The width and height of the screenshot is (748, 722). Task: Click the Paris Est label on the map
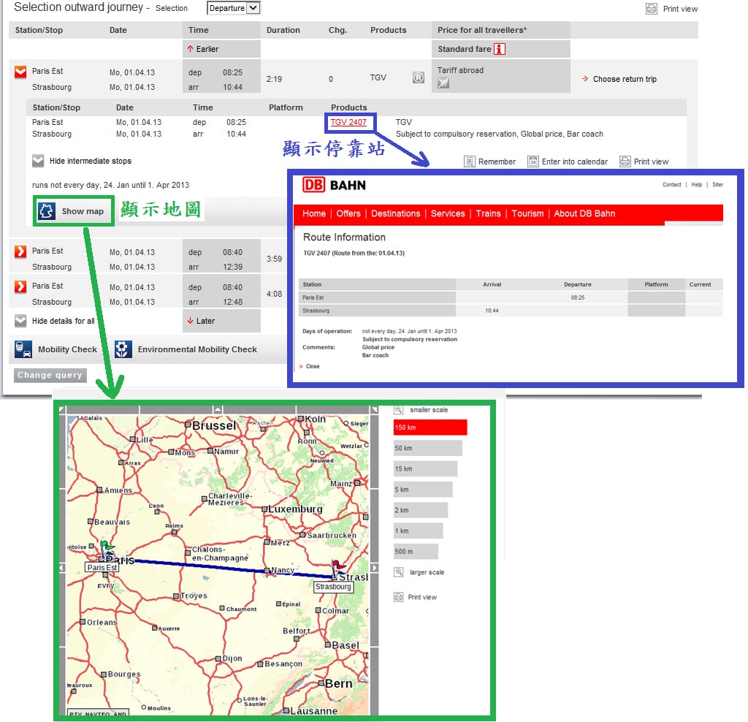[102, 567]
